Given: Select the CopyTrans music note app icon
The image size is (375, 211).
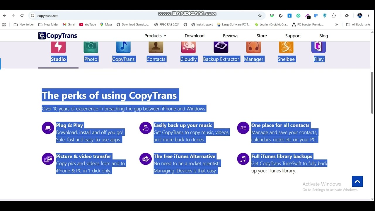Looking at the screenshot, I should [x=123, y=47].
